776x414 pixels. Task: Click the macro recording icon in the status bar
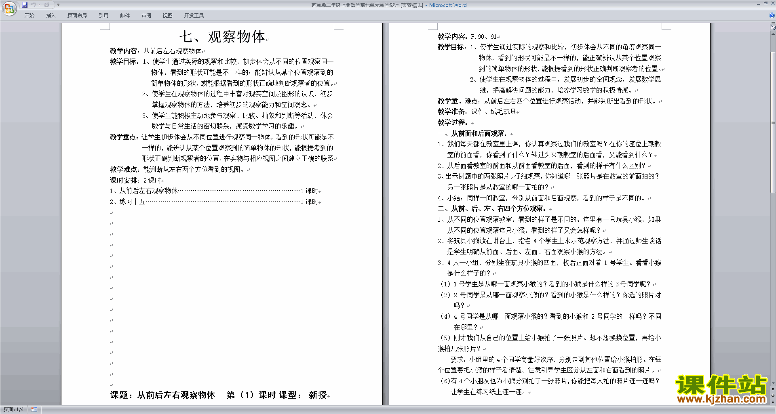click(x=34, y=410)
